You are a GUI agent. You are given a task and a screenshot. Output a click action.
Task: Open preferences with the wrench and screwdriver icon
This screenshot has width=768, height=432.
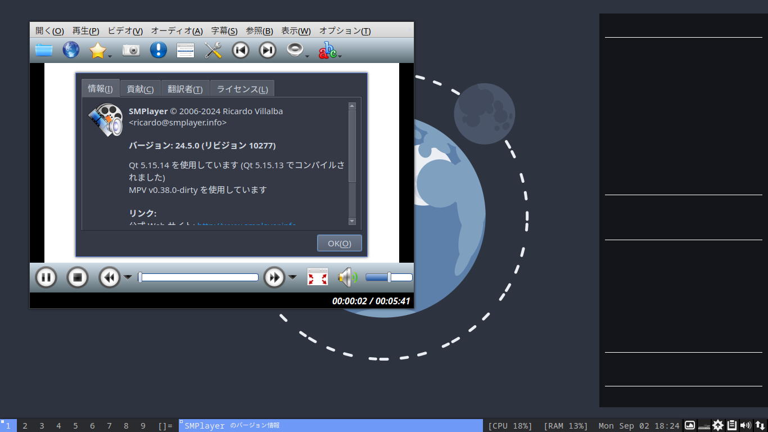tap(213, 50)
